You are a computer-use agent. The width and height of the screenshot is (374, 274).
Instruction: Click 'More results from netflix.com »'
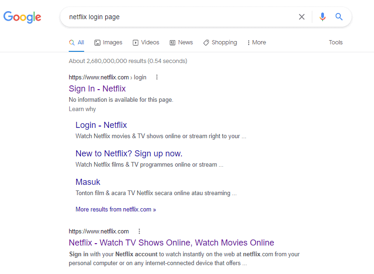pos(115,209)
